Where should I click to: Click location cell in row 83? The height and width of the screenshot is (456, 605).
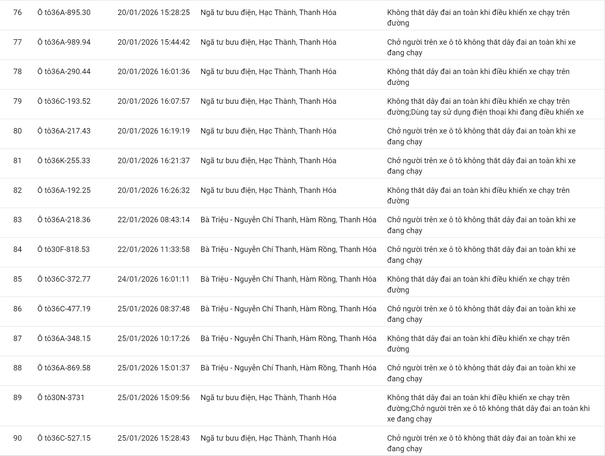tap(288, 220)
